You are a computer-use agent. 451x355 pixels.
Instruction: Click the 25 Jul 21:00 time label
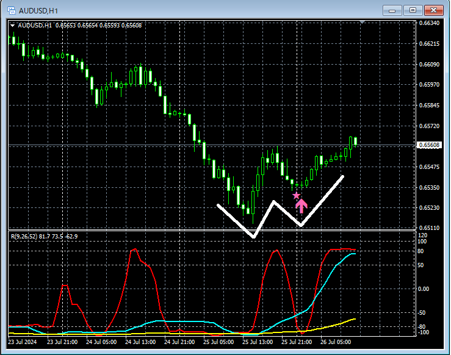297,342
